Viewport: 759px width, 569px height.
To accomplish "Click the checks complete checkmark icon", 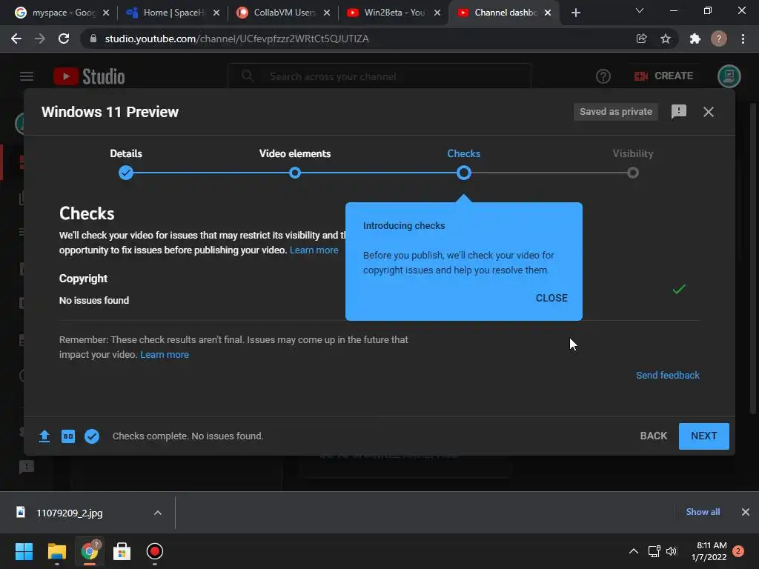I will click(92, 436).
